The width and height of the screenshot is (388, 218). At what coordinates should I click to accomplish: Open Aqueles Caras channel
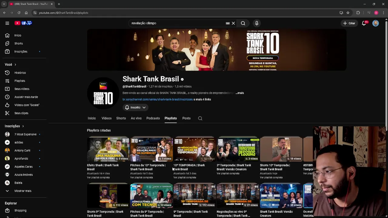point(23,167)
